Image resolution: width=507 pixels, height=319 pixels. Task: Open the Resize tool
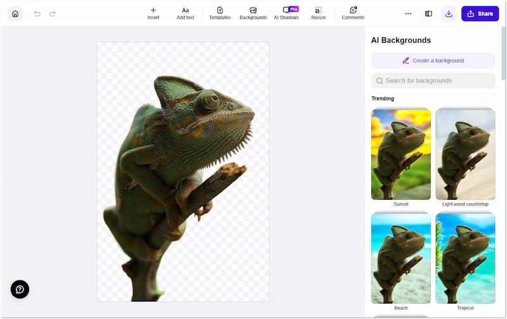pyautogui.click(x=319, y=13)
